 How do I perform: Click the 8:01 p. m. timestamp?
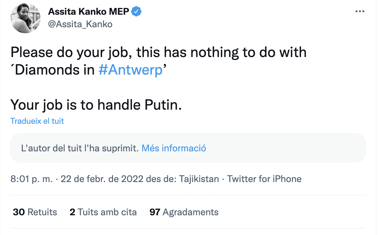pyautogui.click(x=31, y=179)
